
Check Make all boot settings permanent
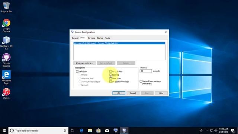point(141,82)
